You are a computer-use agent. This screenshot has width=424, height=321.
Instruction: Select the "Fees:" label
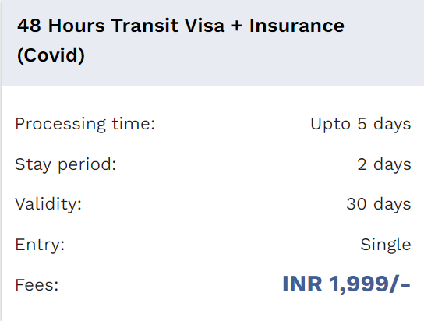tap(37, 285)
